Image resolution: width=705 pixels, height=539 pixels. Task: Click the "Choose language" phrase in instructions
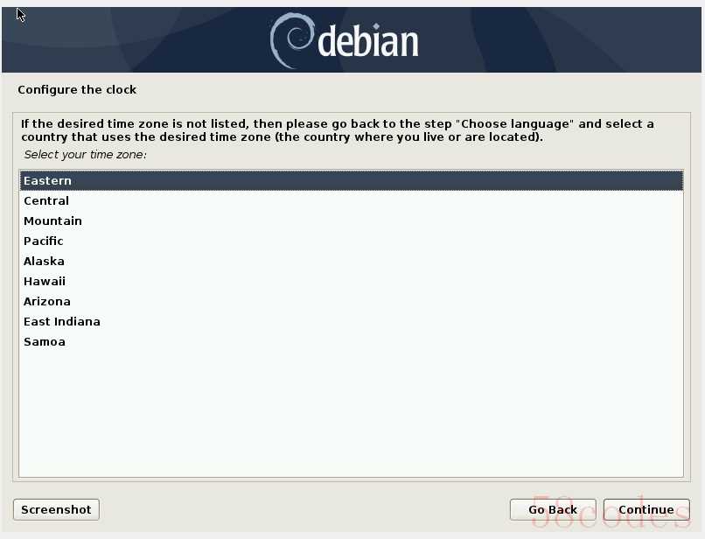[x=515, y=123]
